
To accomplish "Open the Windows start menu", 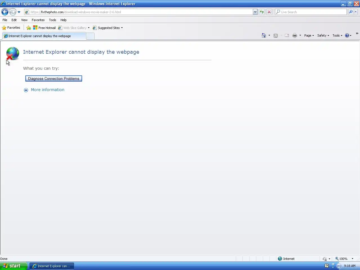I will click(x=13, y=266).
